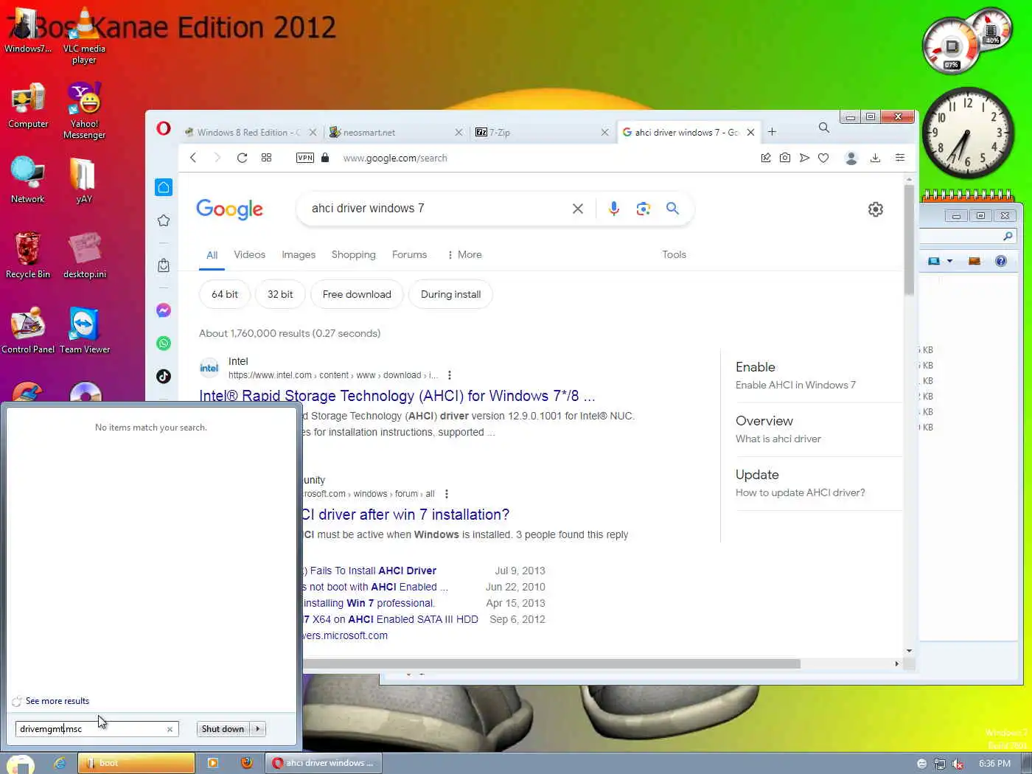Apply the 64 bit suggestion chip

(225, 294)
